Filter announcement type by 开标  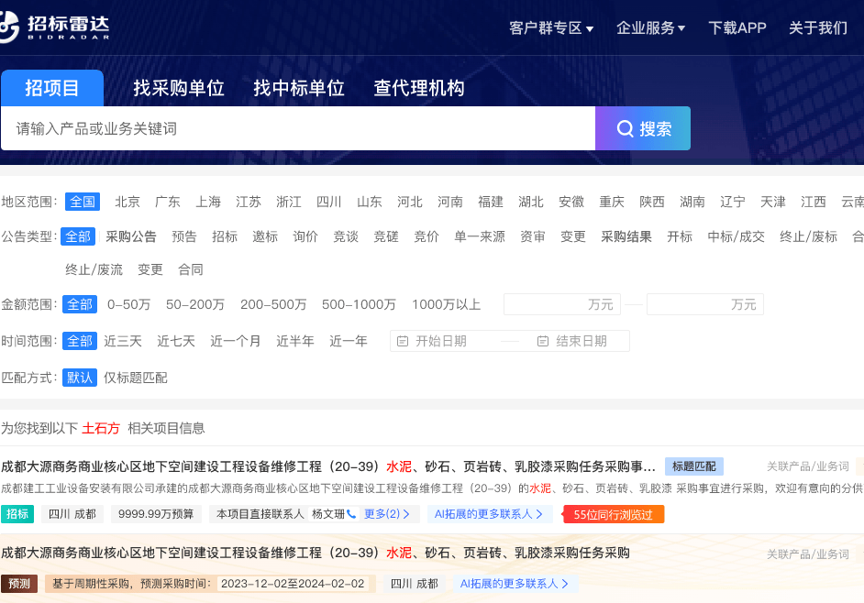[x=680, y=236]
